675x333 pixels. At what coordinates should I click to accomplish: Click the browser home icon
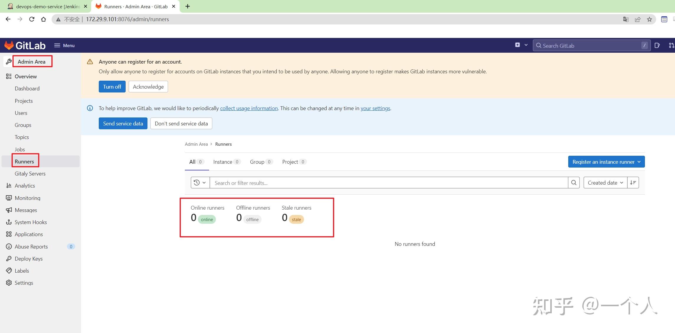pyautogui.click(x=43, y=19)
